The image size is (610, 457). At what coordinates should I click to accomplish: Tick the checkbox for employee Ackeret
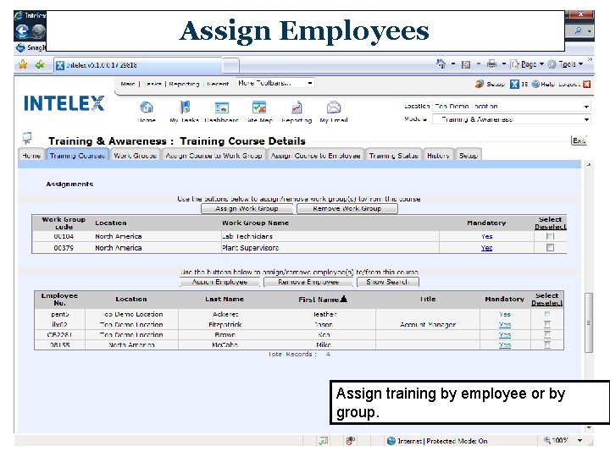tap(547, 314)
